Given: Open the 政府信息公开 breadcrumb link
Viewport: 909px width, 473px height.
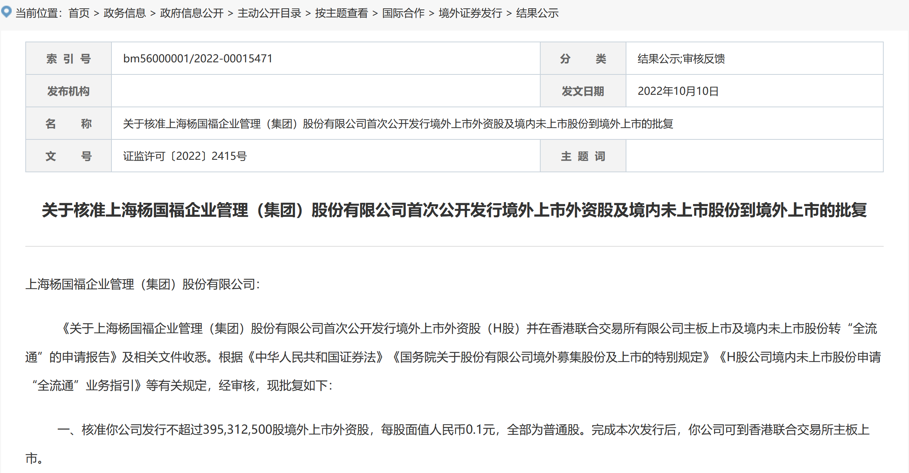Looking at the screenshot, I should 192,13.
